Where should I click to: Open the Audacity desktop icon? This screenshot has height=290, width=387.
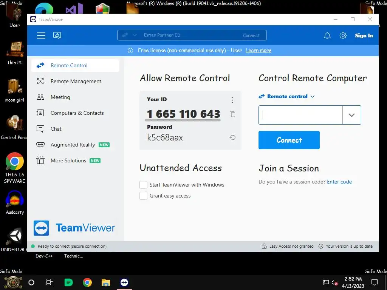pyautogui.click(x=15, y=202)
